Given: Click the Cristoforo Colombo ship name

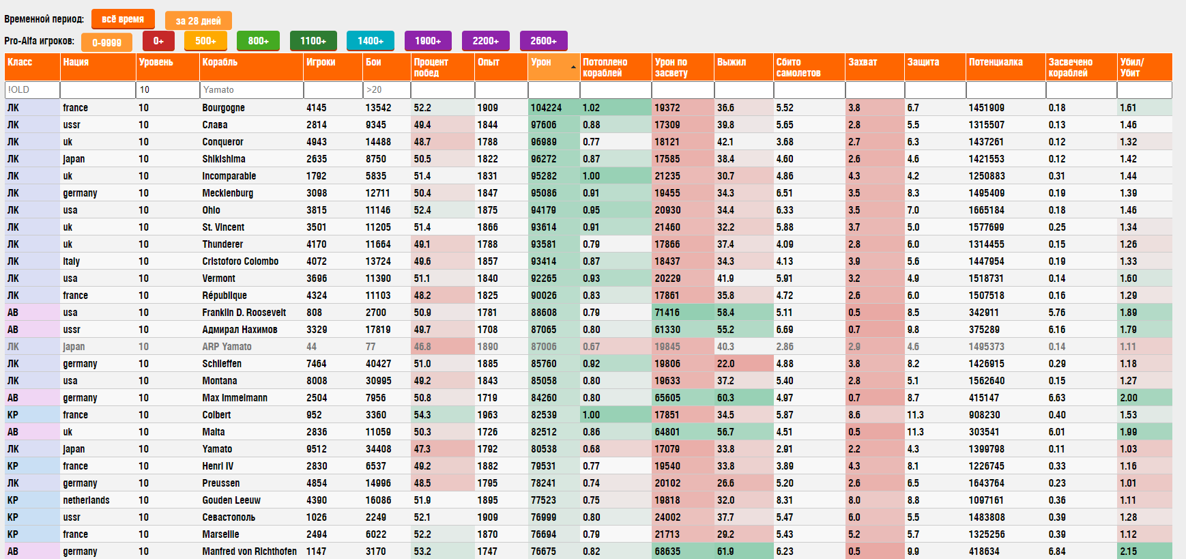Looking at the screenshot, I should coord(240,261).
